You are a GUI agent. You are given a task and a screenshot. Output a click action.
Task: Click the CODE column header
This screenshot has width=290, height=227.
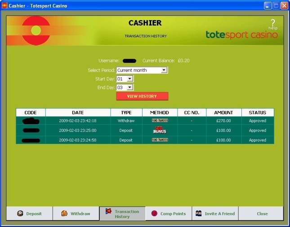click(x=31, y=113)
